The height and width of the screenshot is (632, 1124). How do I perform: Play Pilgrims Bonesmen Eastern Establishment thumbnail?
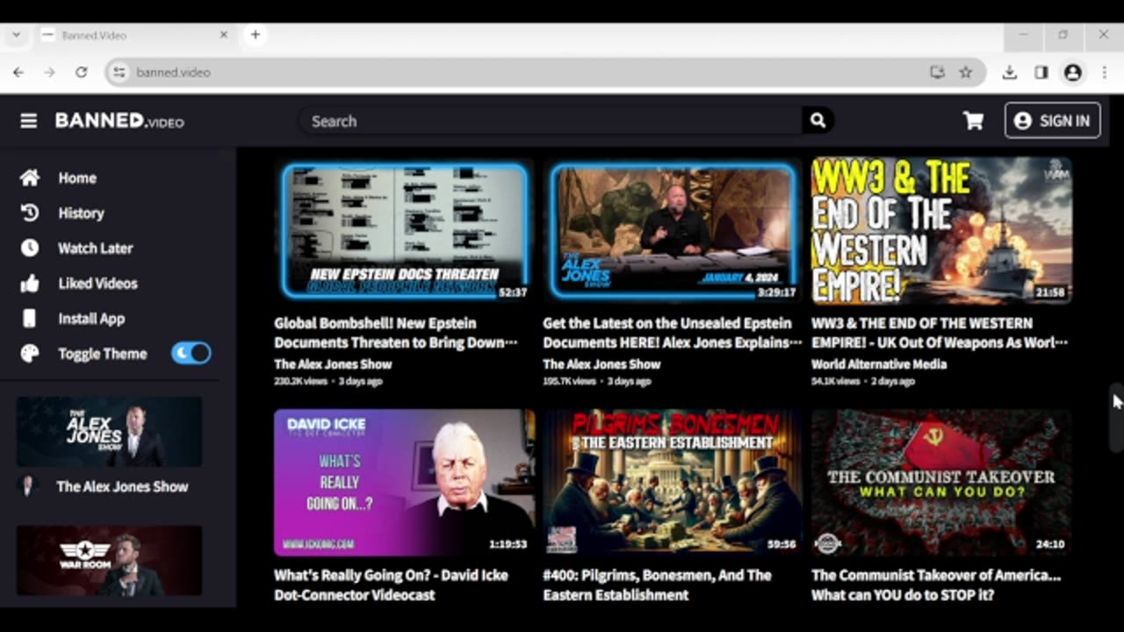pyautogui.click(x=673, y=482)
